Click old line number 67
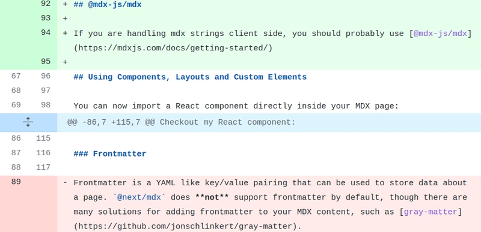This screenshot has height=232, width=481. 16,76
